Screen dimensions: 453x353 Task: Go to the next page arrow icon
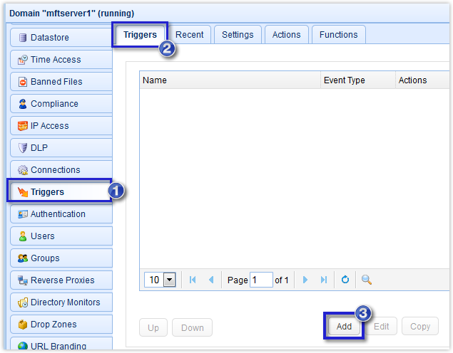point(305,280)
